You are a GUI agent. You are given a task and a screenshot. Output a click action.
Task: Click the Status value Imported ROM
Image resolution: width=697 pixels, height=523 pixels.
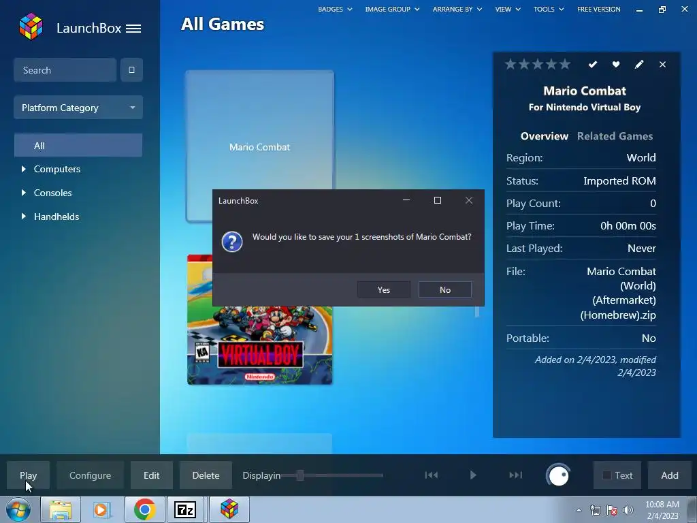[619, 181]
